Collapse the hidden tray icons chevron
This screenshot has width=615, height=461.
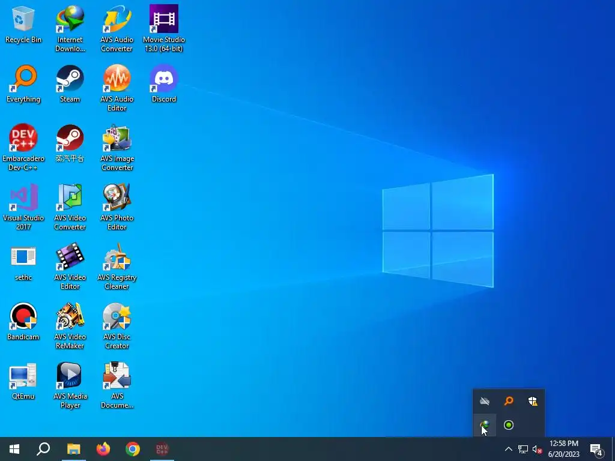[x=508, y=449]
